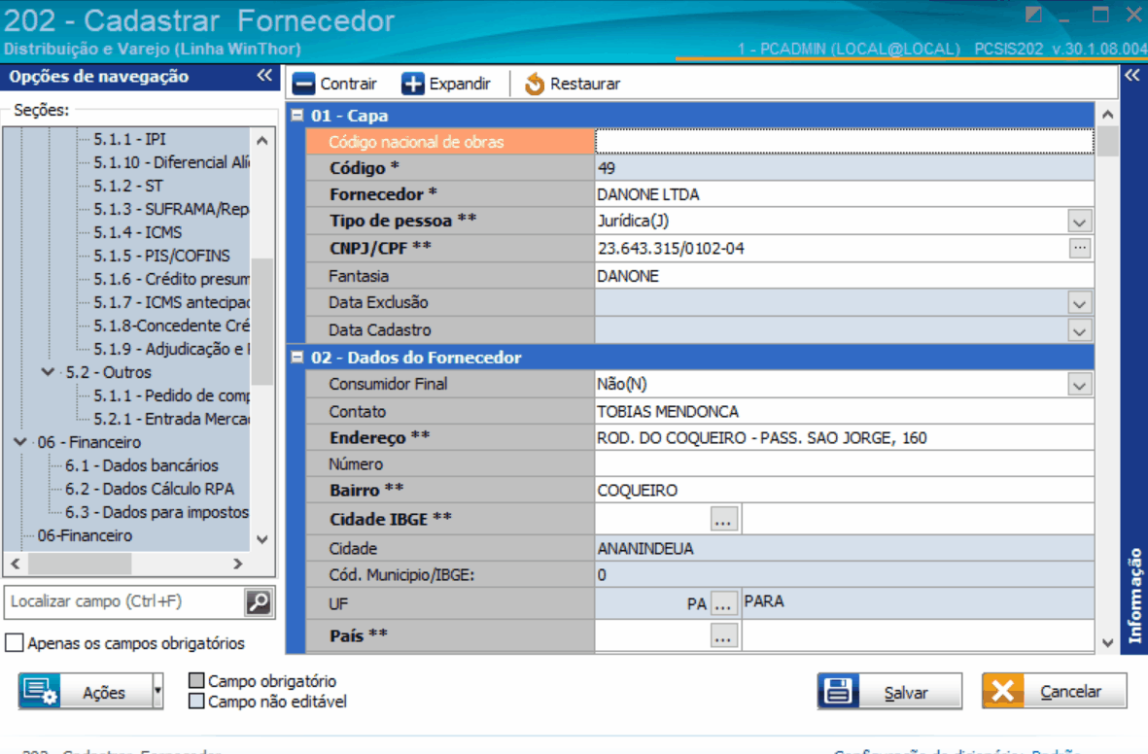Click the Contato field TOBIAS MENDONCA
1148x754 pixels.
844,411
